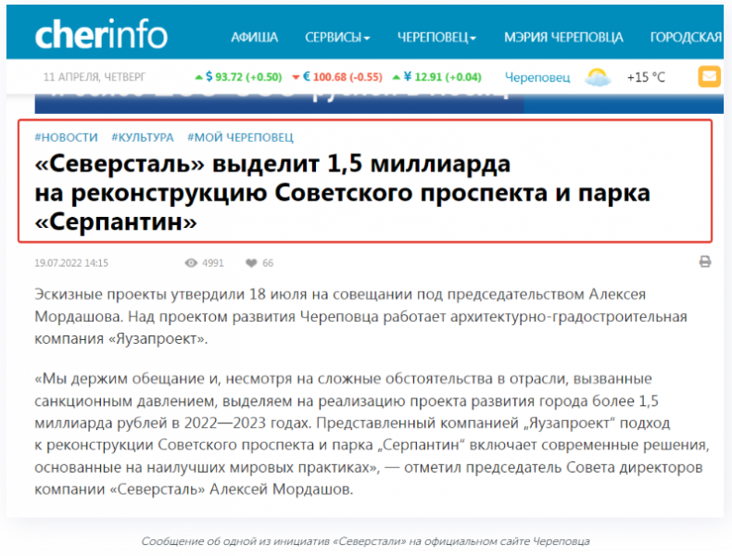
Task: Click the Череповец weather city link
Action: tap(537, 77)
